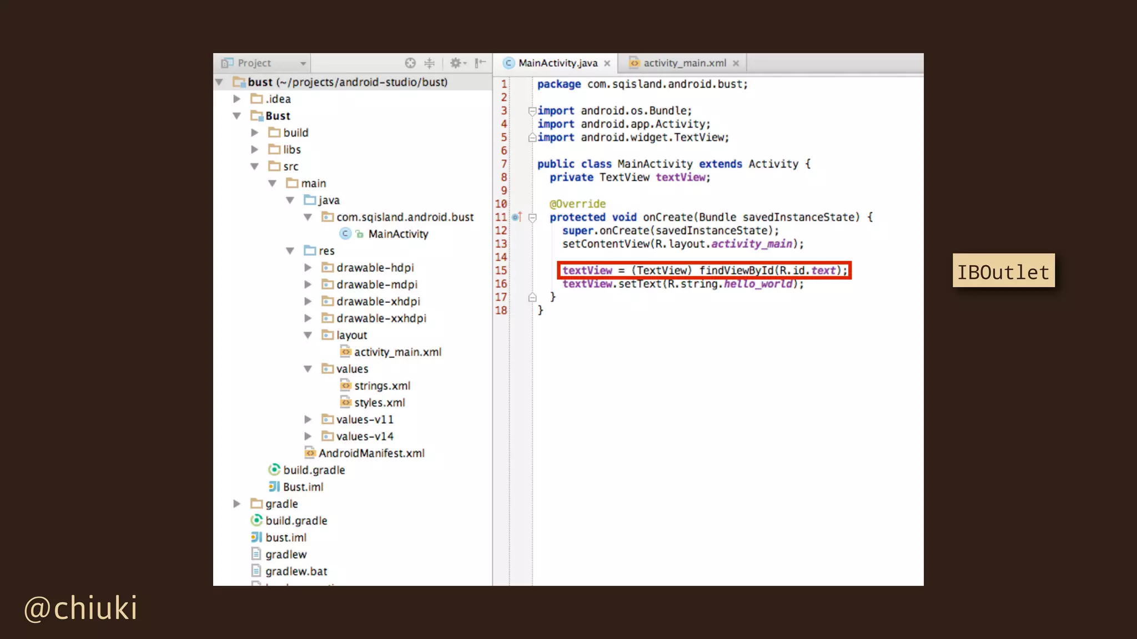
Task: Click the Collapse All icon in Project panel
Action: click(430, 63)
